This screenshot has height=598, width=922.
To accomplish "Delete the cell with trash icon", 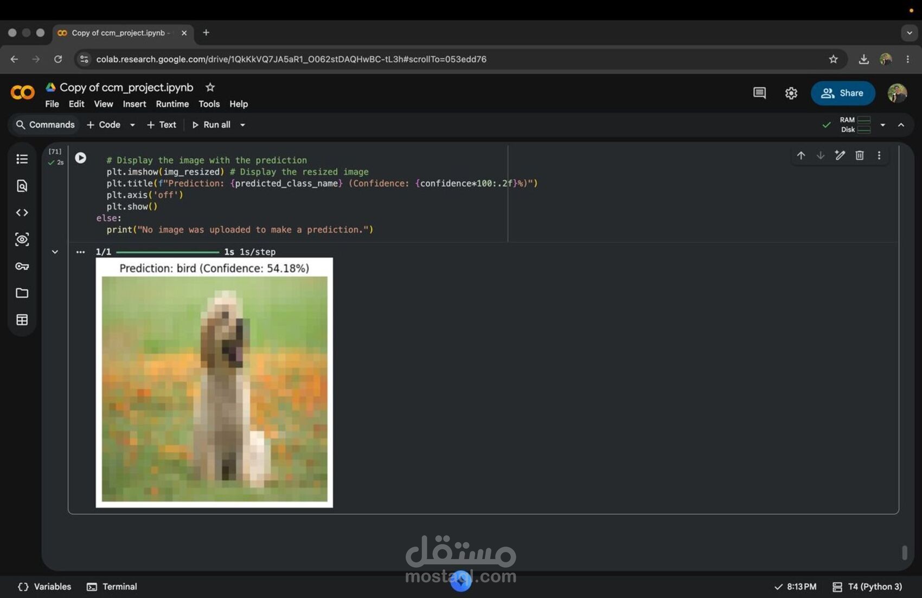I will (x=859, y=155).
